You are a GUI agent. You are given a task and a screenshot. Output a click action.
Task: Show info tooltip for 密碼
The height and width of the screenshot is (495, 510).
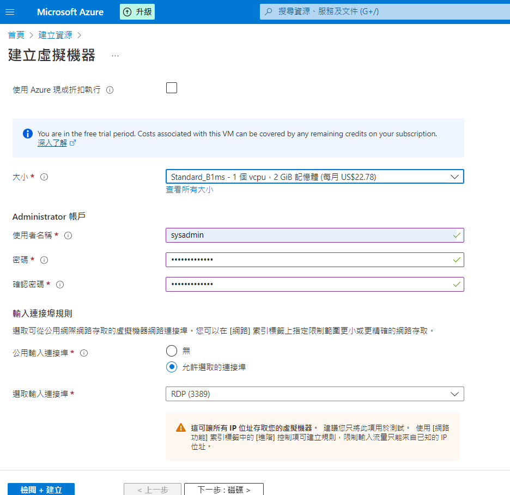click(x=44, y=260)
